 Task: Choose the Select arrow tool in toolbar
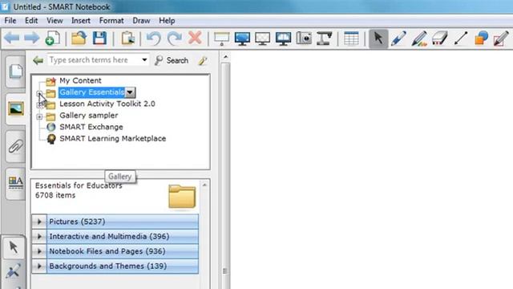click(378, 39)
